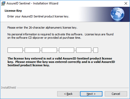Click the License Key heading
Image resolution: width=130 pixels, height=99 pixels.
[x=13, y=11]
